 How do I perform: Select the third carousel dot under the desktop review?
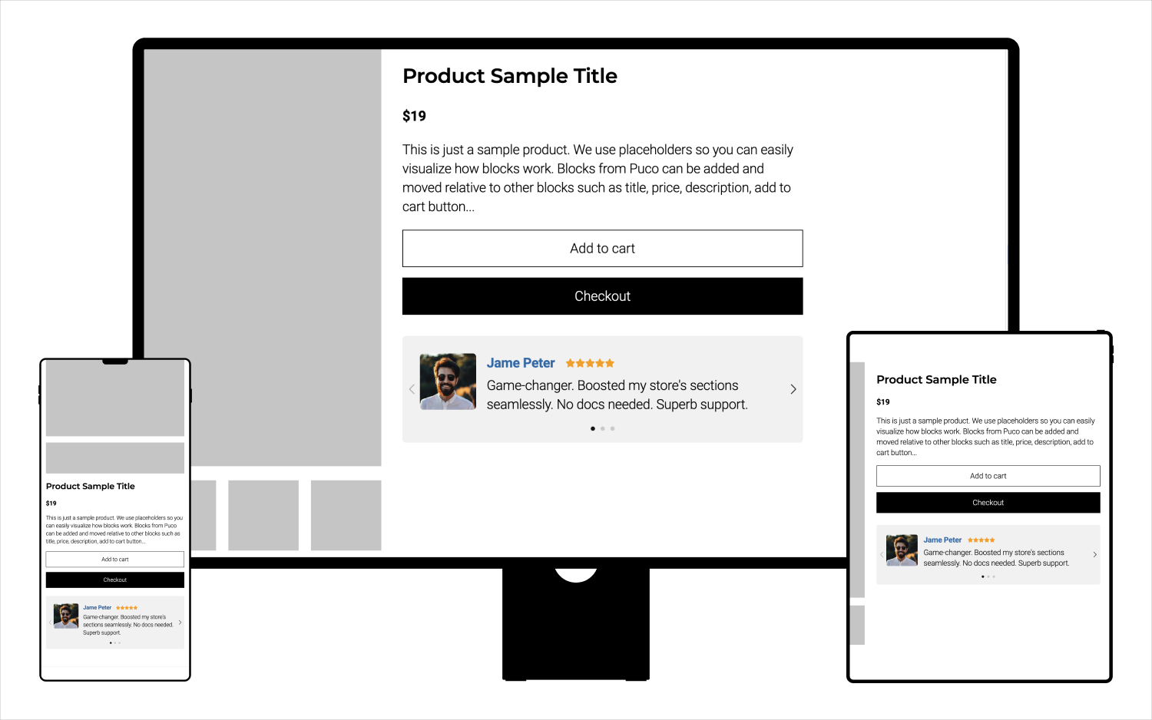click(612, 428)
